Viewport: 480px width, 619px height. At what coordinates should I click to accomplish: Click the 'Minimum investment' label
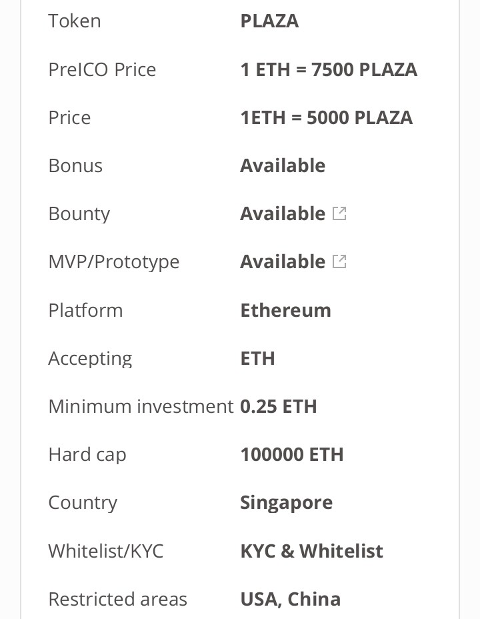click(x=141, y=407)
